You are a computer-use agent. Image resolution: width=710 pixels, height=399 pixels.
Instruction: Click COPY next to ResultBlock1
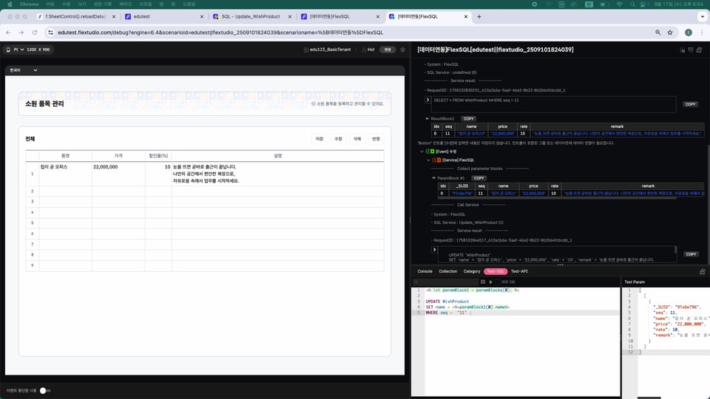coord(469,118)
